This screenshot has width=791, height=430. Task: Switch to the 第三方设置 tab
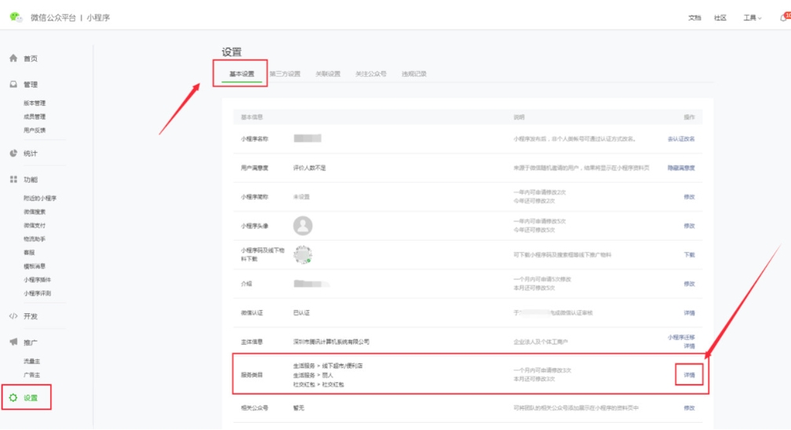[x=285, y=74]
